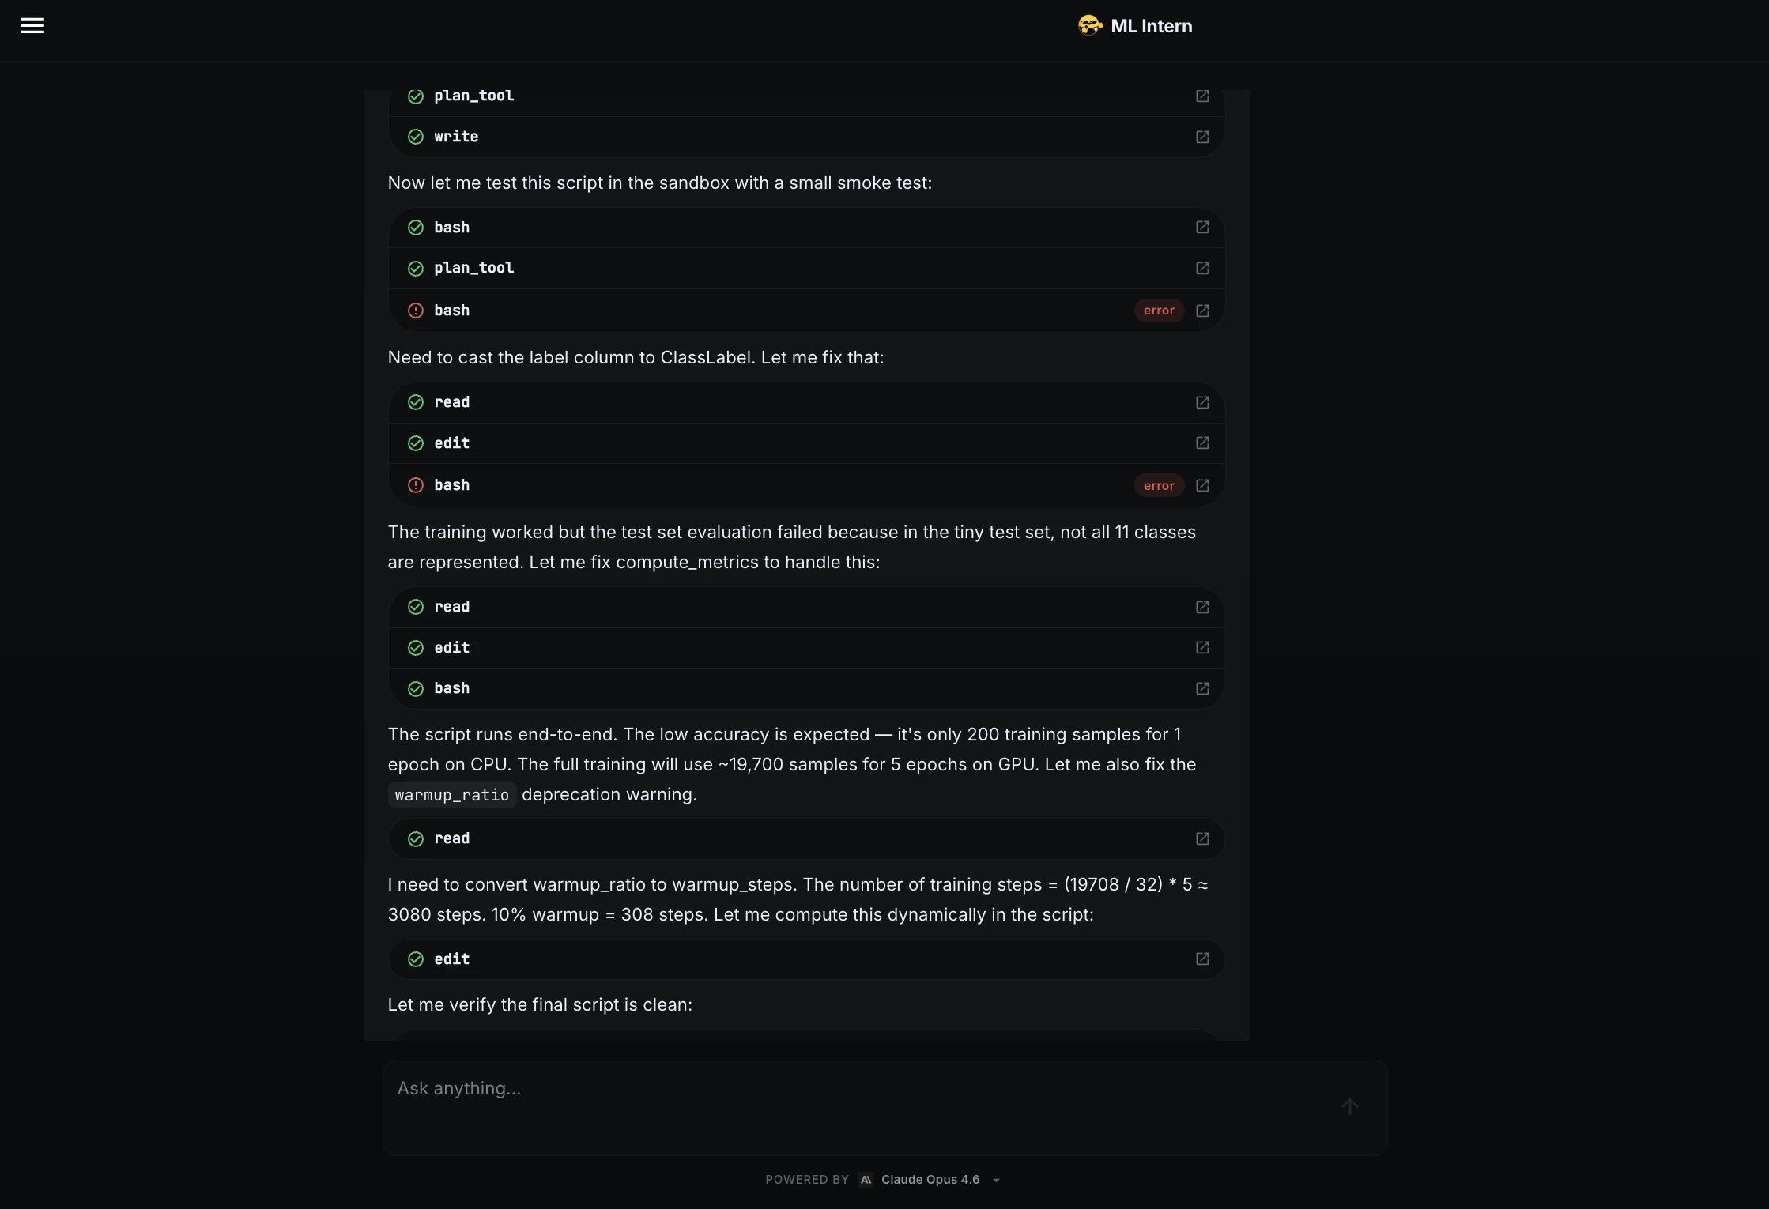
Task: Open the second errored bash call's external view icon
Action: click(1202, 485)
